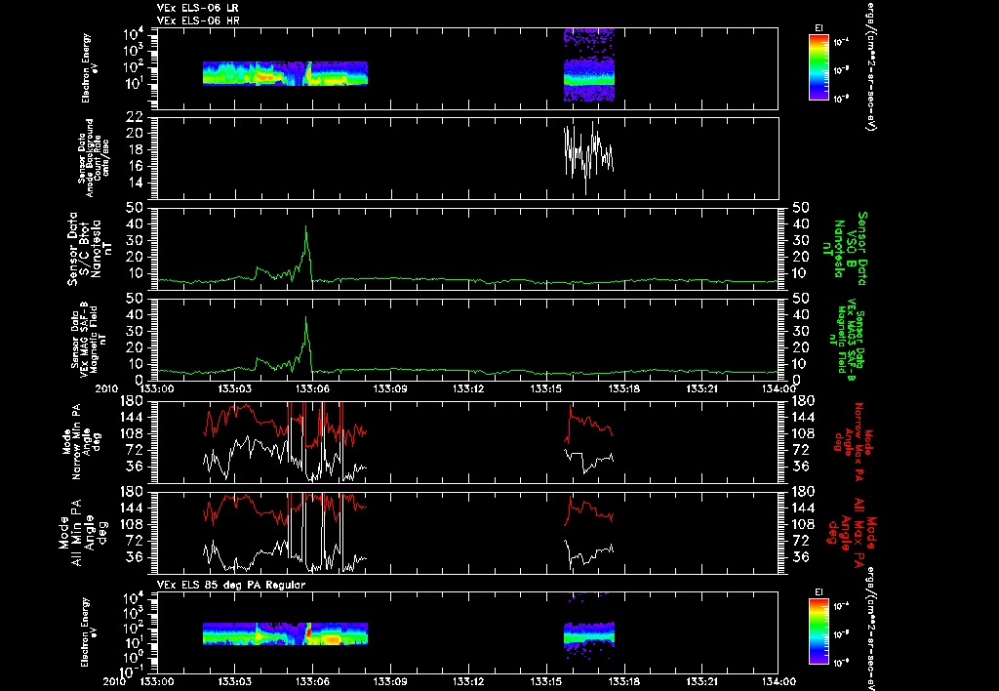The height and width of the screenshot is (691, 999).
Task: Click the white "Mode All Min PA Angle" label
Action: (85, 532)
